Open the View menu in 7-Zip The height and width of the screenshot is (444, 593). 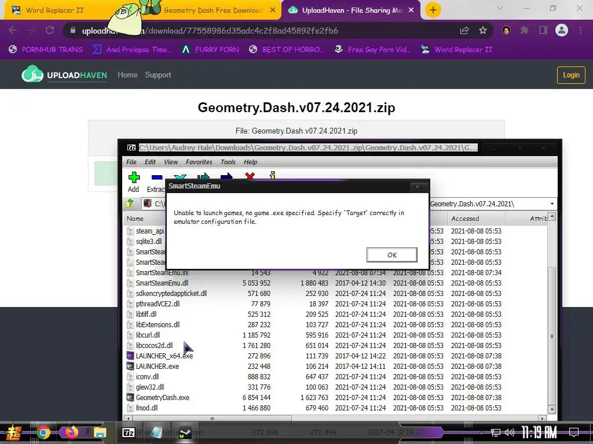[x=171, y=162]
